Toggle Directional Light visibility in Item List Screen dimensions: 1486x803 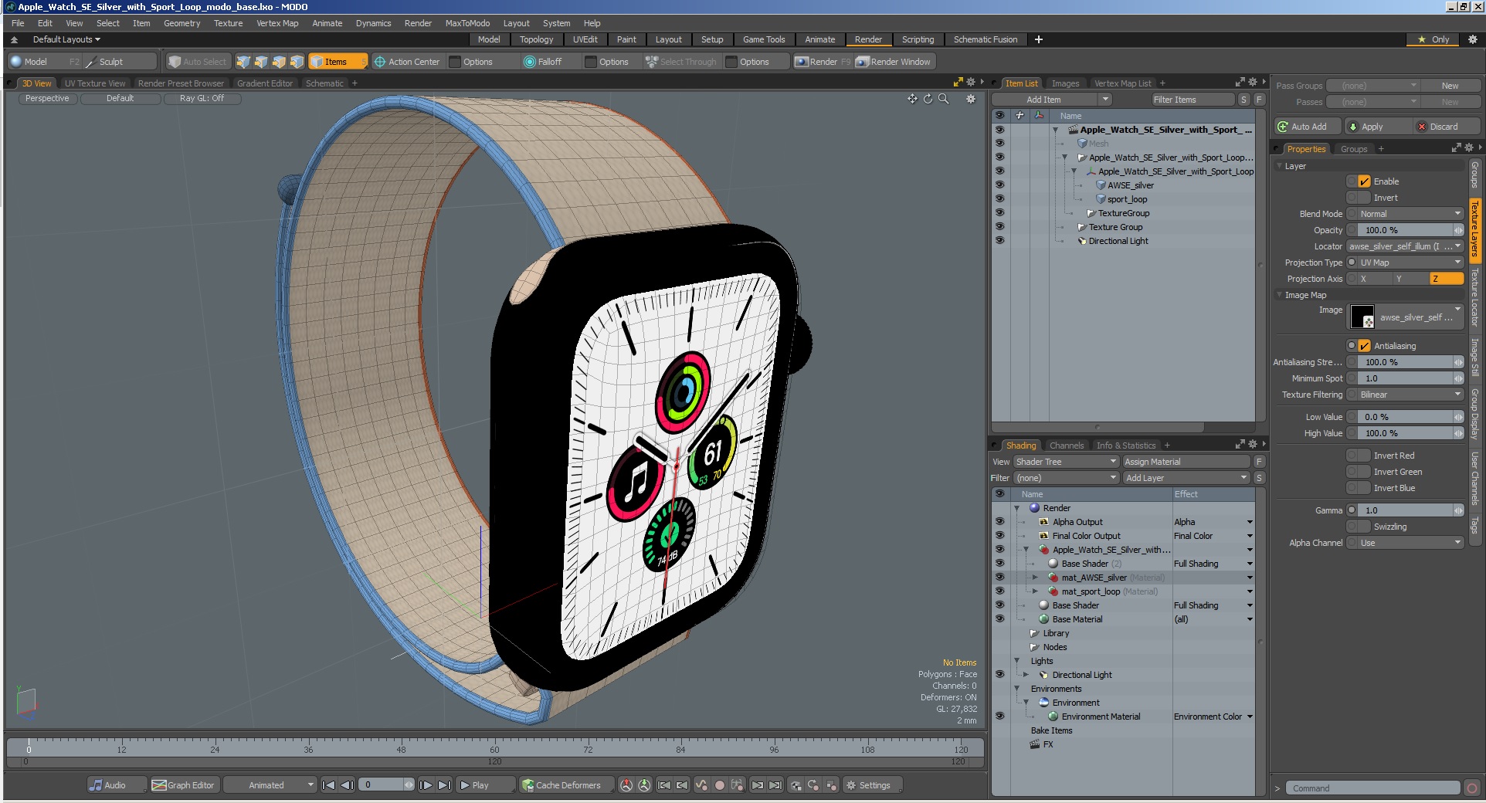point(999,241)
